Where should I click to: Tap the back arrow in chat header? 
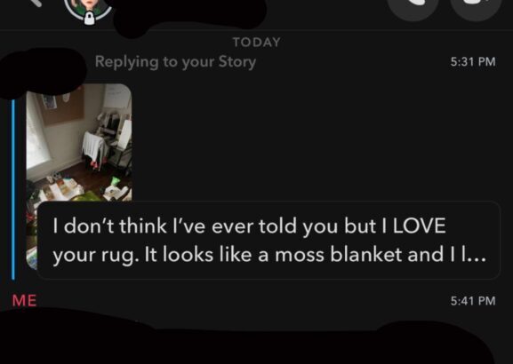coord(35,2)
